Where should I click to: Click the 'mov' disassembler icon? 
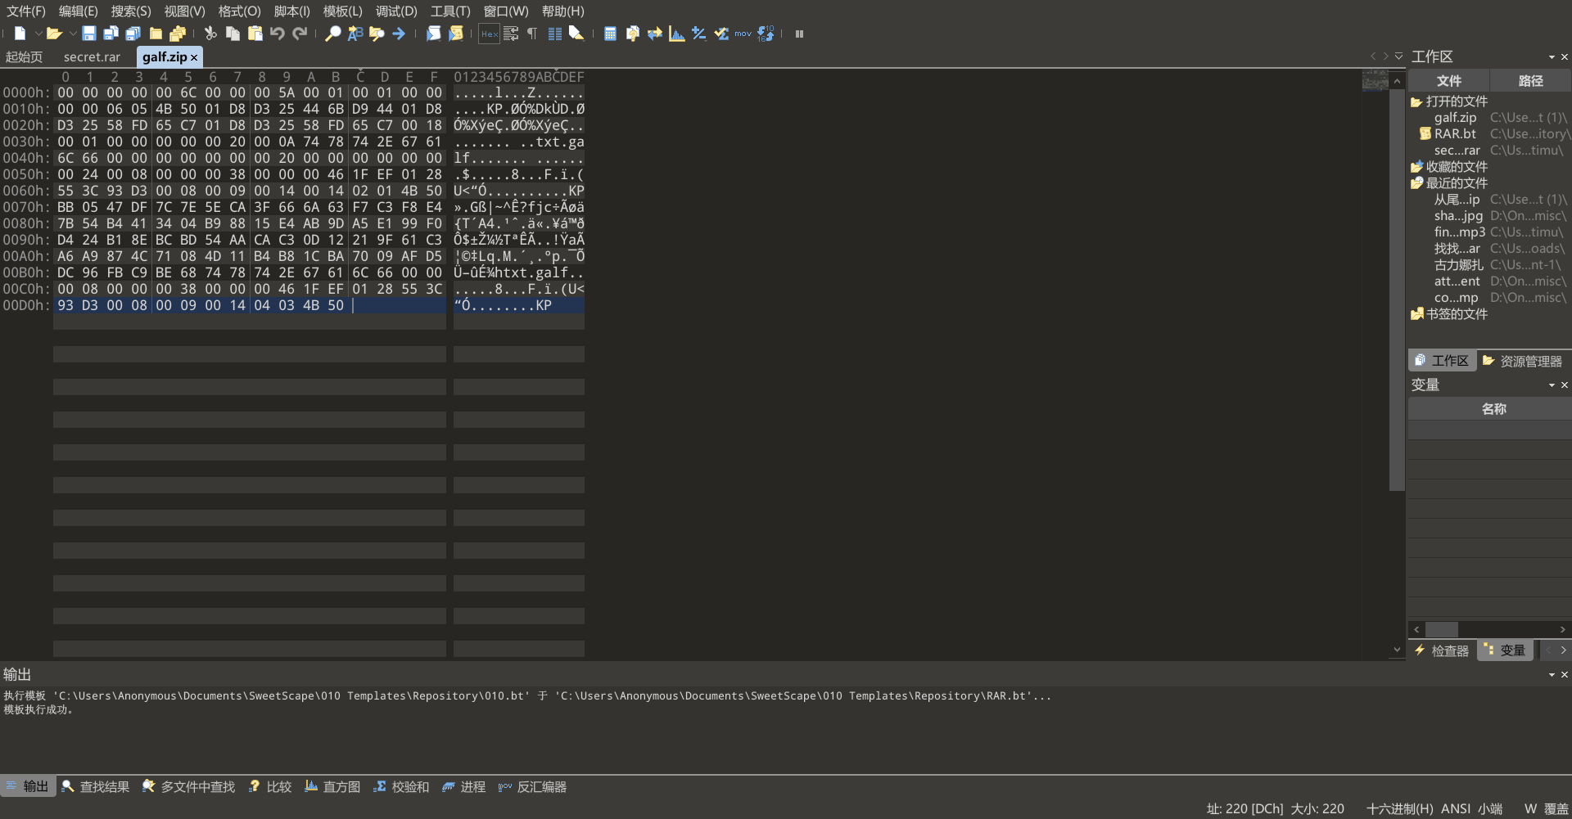click(x=743, y=34)
